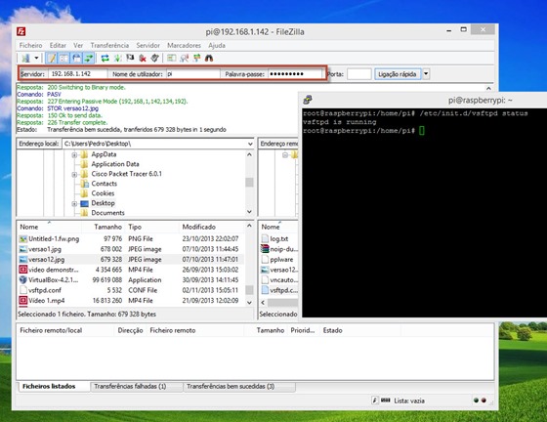Open the Transferência menu
The height and width of the screenshot is (422, 547).
tap(109, 45)
